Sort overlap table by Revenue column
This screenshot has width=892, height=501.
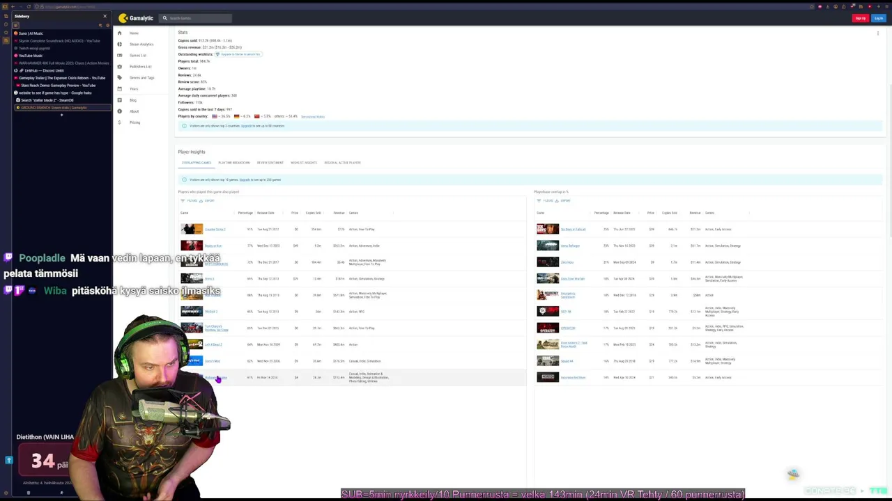tap(695, 213)
